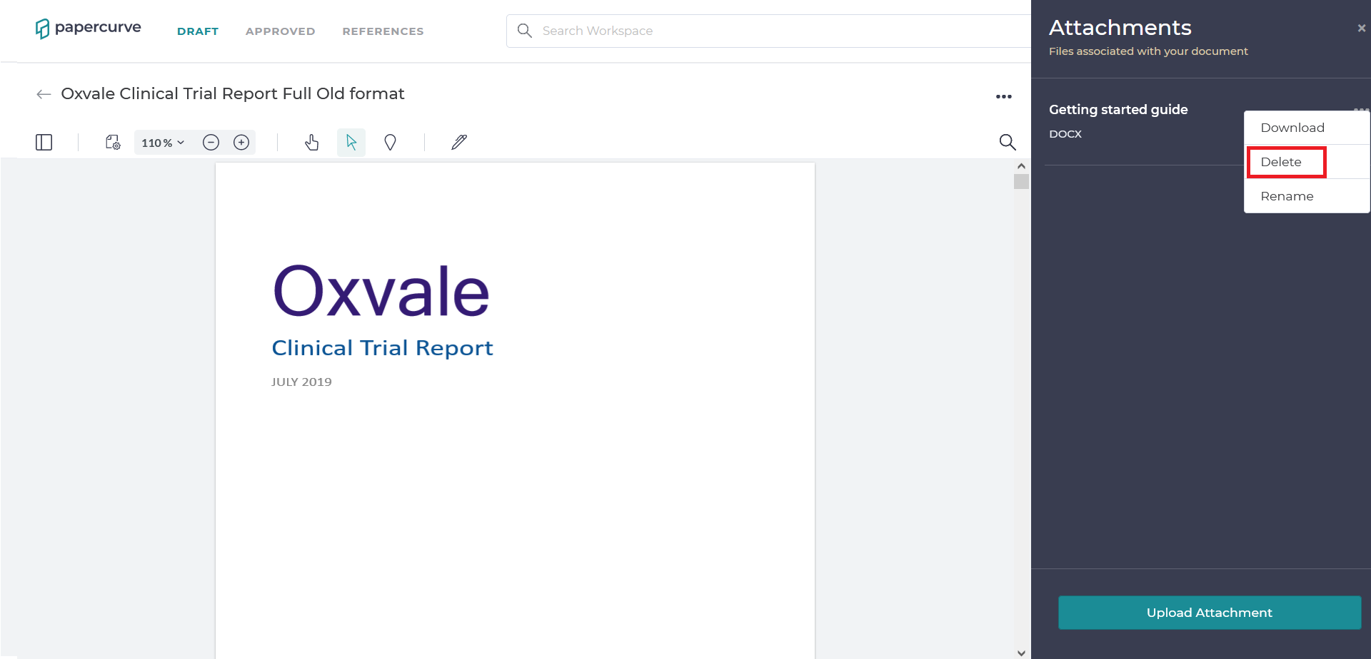Image resolution: width=1371 pixels, height=659 pixels.
Task: Open the APPROVED tab
Action: pos(280,31)
